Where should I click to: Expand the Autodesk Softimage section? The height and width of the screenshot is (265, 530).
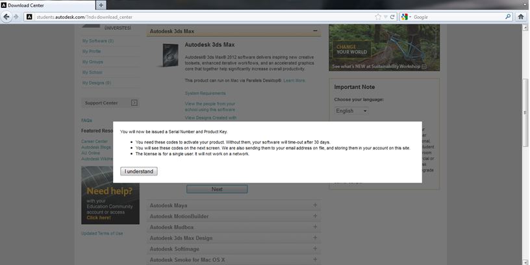coord(315,249)
